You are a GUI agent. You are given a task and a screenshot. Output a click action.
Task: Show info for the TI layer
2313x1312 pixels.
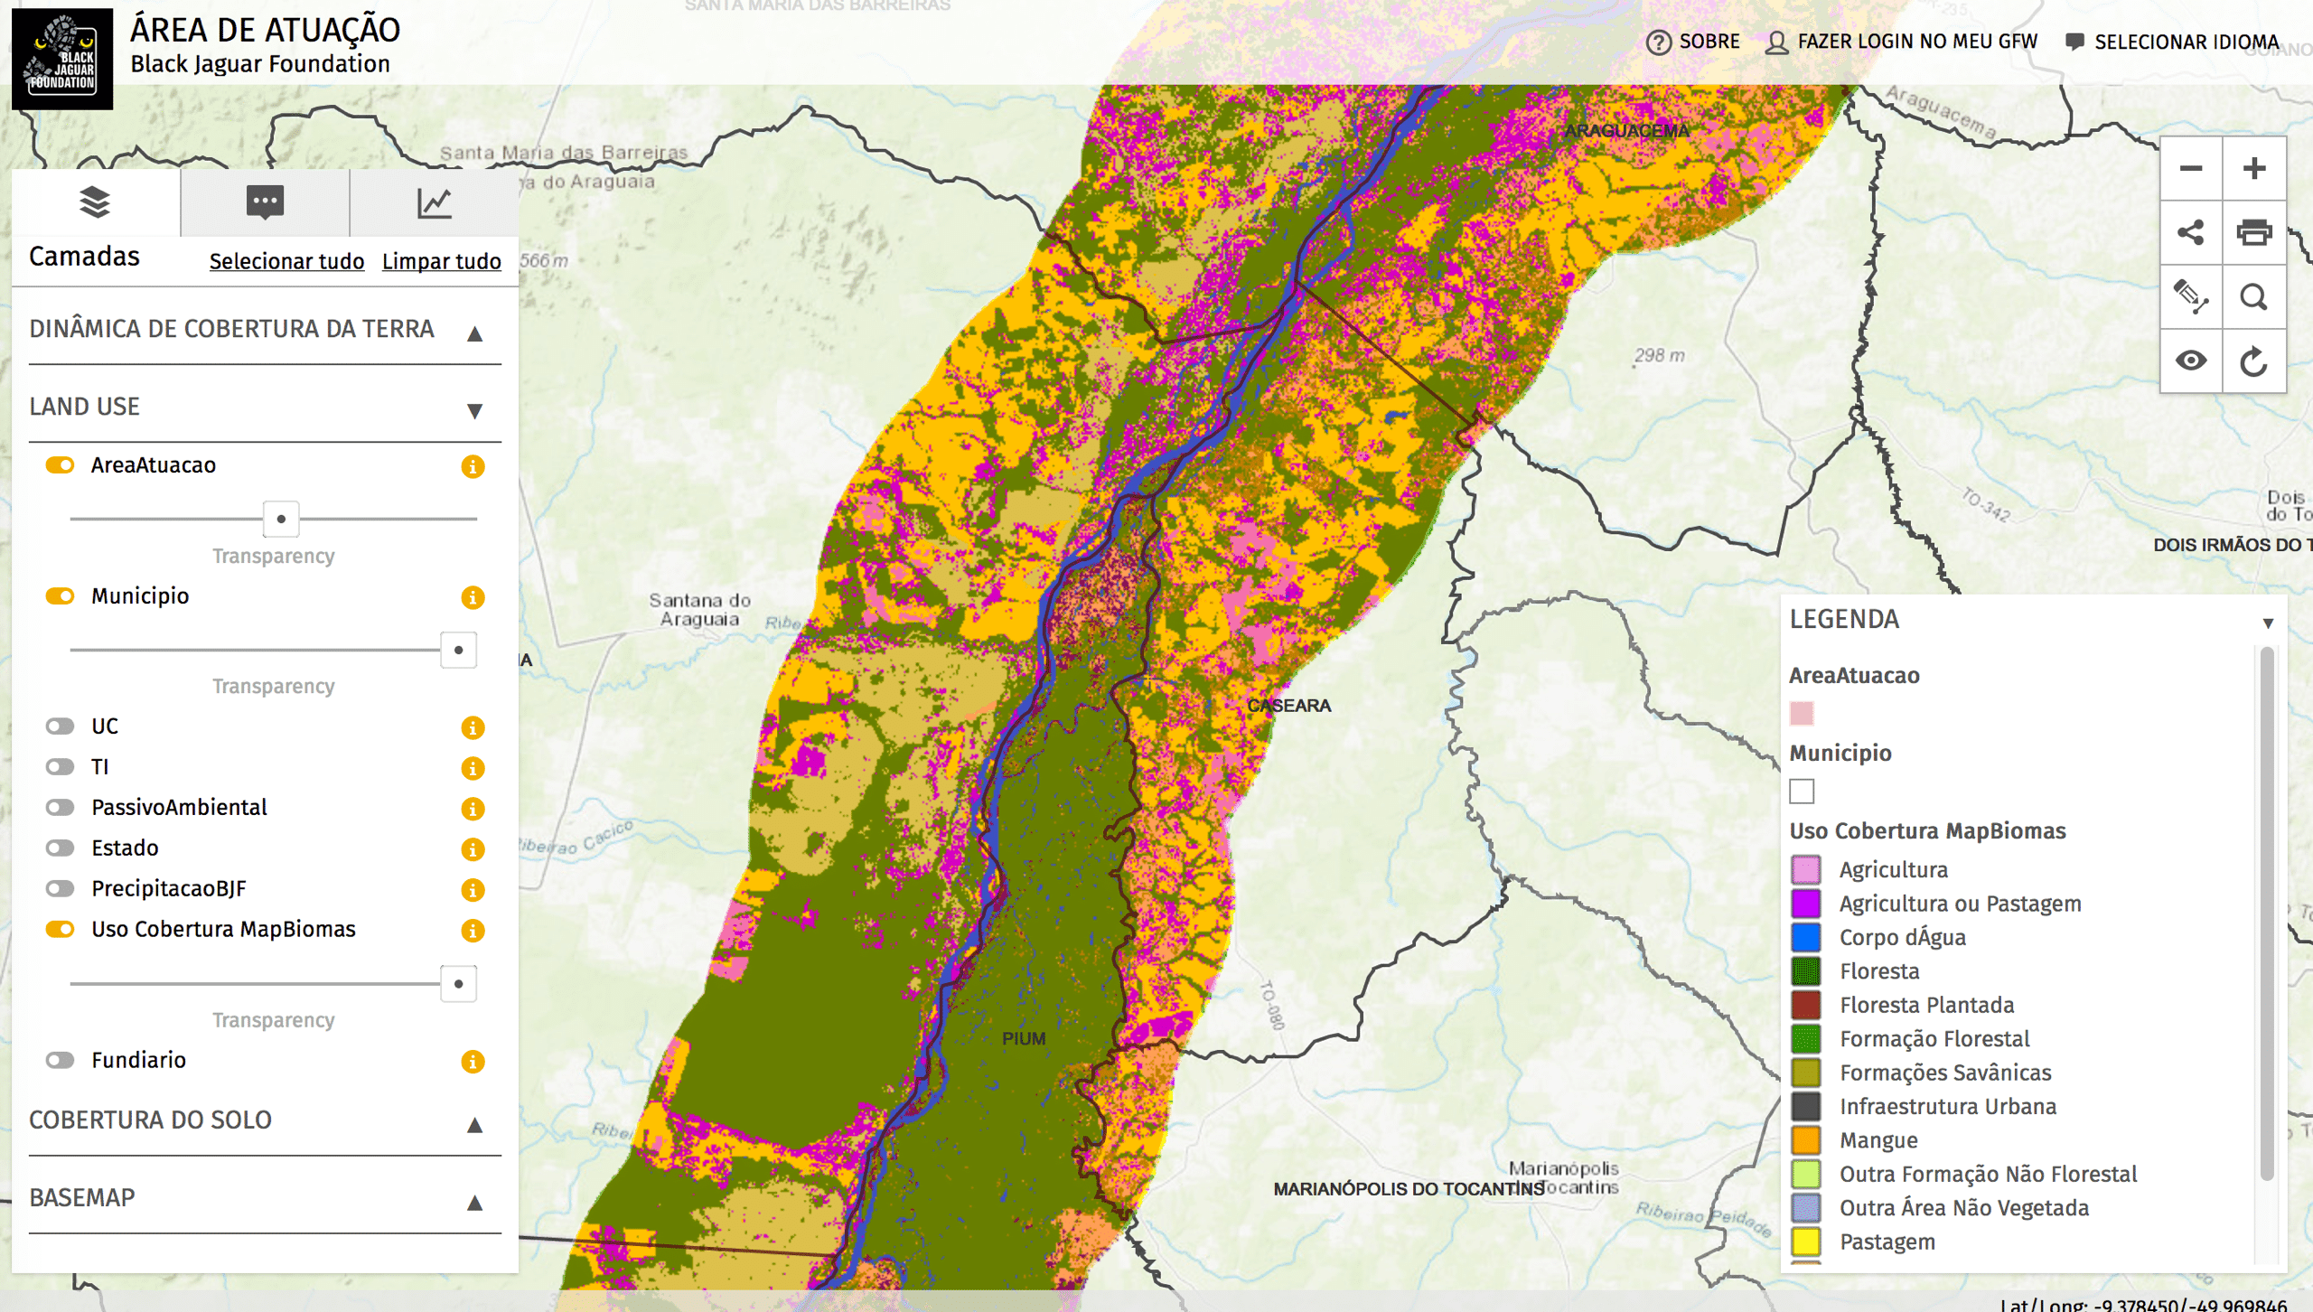pos(473,768)
